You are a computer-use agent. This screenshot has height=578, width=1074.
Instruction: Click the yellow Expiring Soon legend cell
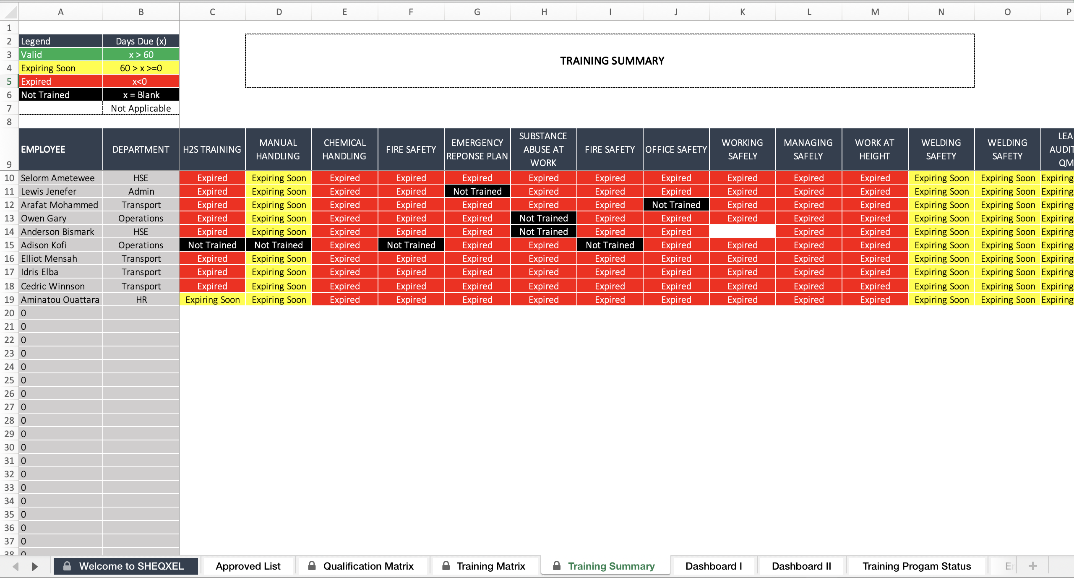point(61,68)
